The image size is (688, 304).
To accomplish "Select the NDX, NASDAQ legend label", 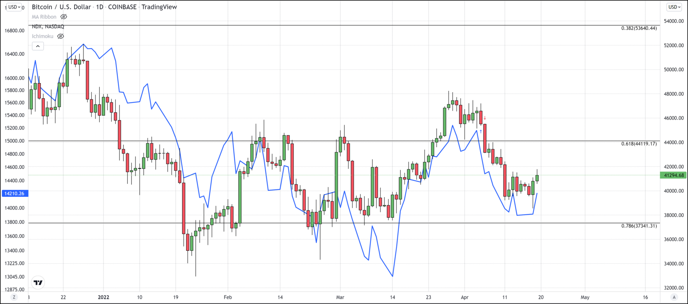I will (x=48, y=27).
